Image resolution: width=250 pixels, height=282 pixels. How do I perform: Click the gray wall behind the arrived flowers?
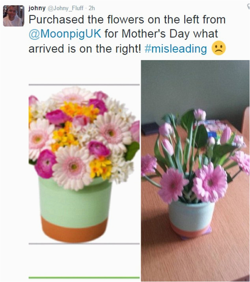click(195, 86)
